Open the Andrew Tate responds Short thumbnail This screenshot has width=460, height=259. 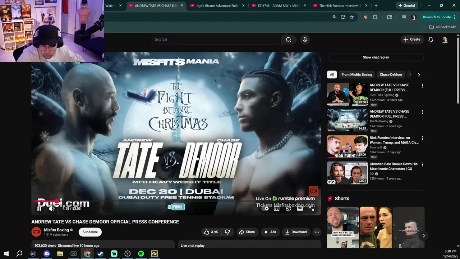(x=343, y=227)
